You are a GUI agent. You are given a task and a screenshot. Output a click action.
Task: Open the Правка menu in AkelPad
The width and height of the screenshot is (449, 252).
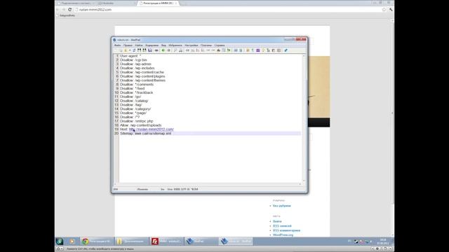128,45
